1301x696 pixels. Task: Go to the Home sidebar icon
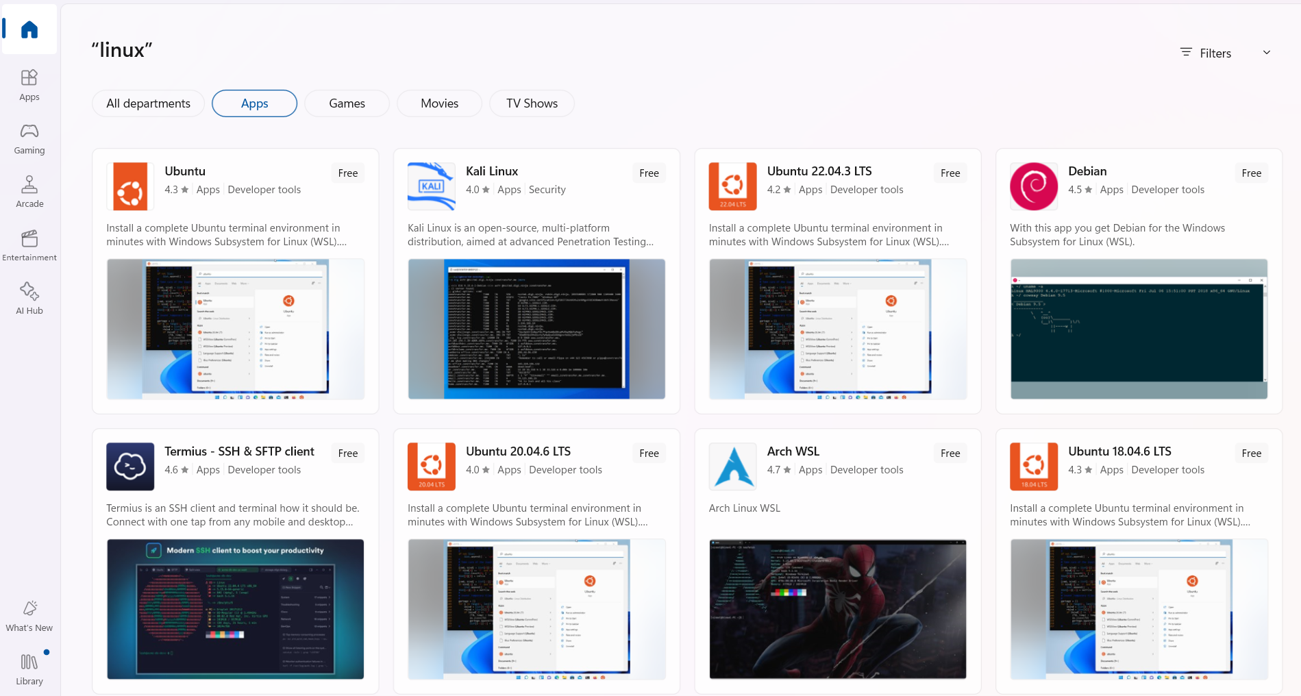pyautogui.click(x=29, y=29)
